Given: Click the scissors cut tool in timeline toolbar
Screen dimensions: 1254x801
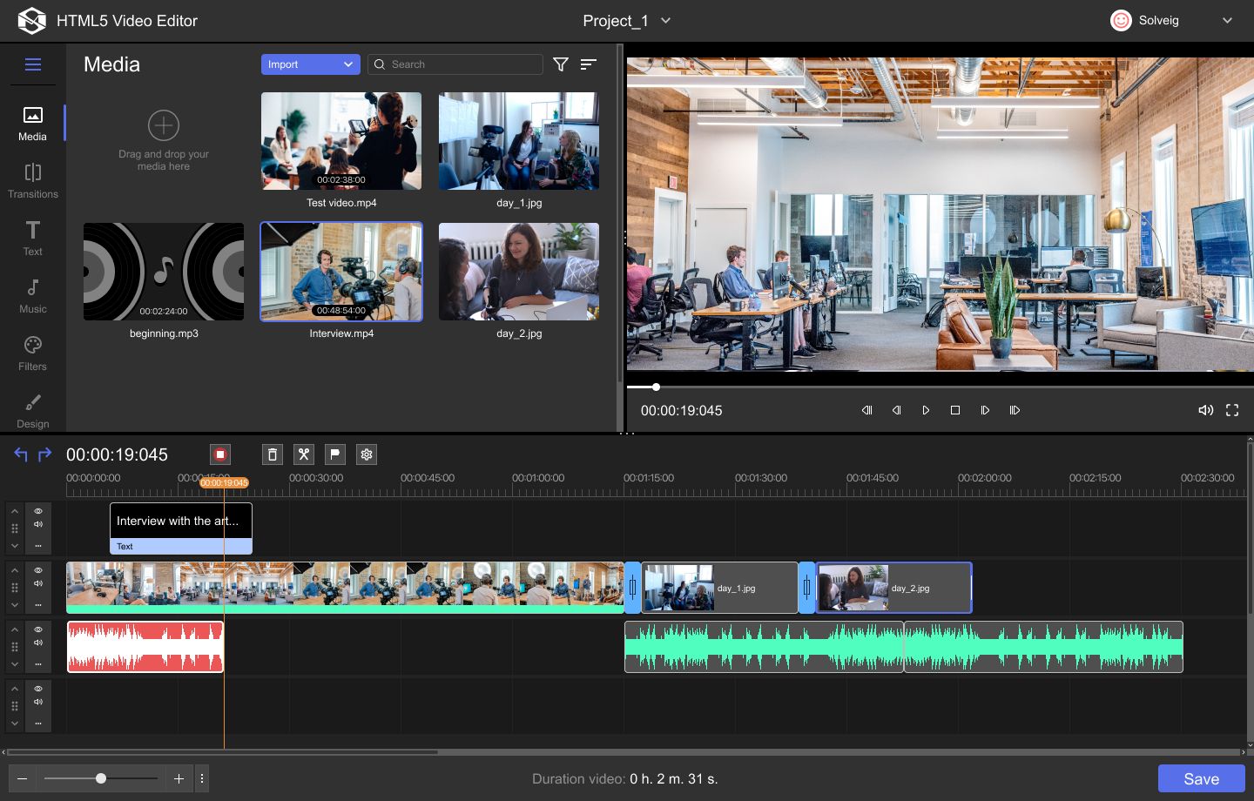Looking at the screenshot, I should (303, 454).
